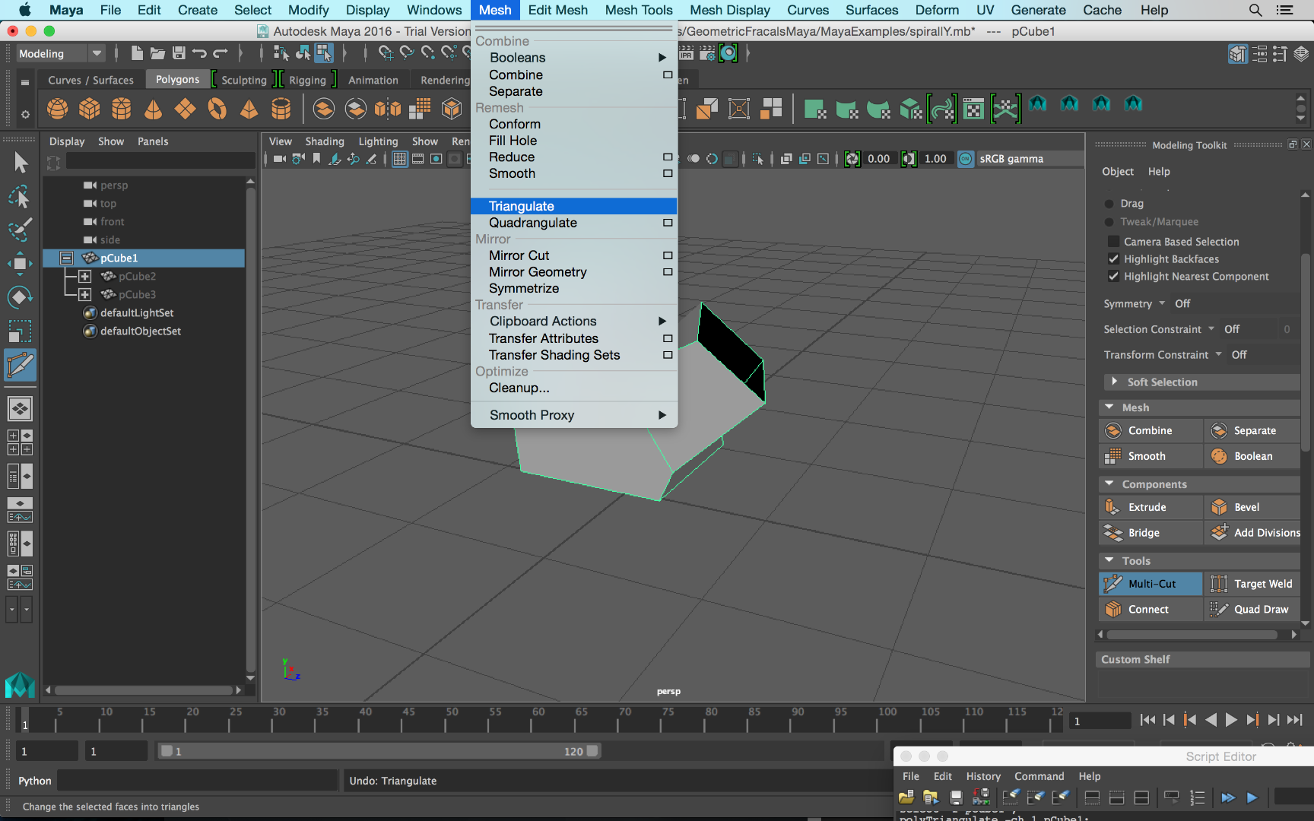Uncheck Highlight Backfaces checkbox
This screenshot has width=1314, height=821.
point(1113,259)
